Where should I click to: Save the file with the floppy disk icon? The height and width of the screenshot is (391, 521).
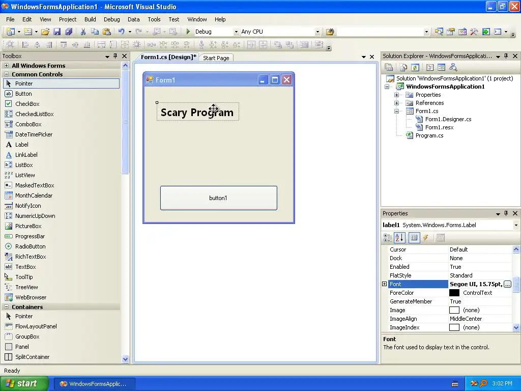coord(57,32)
